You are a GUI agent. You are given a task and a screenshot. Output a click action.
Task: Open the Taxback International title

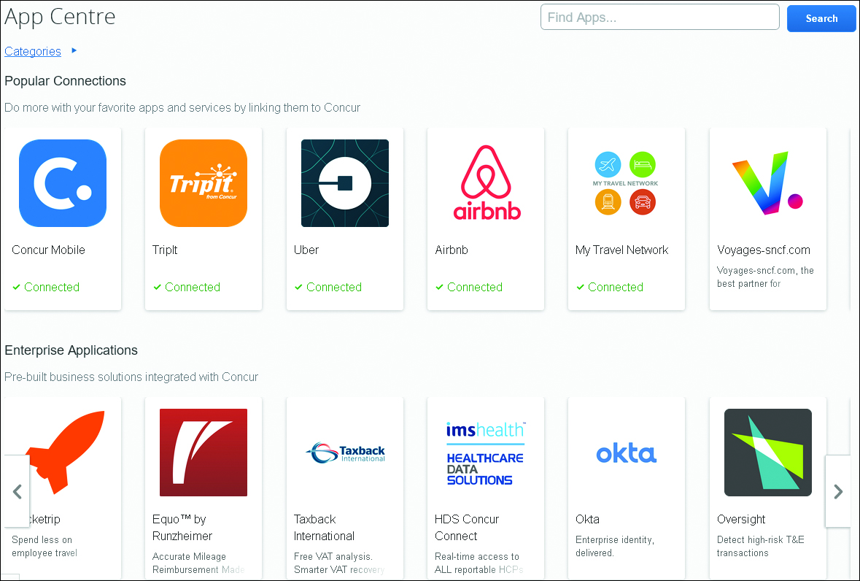click(x=324, y=527)
